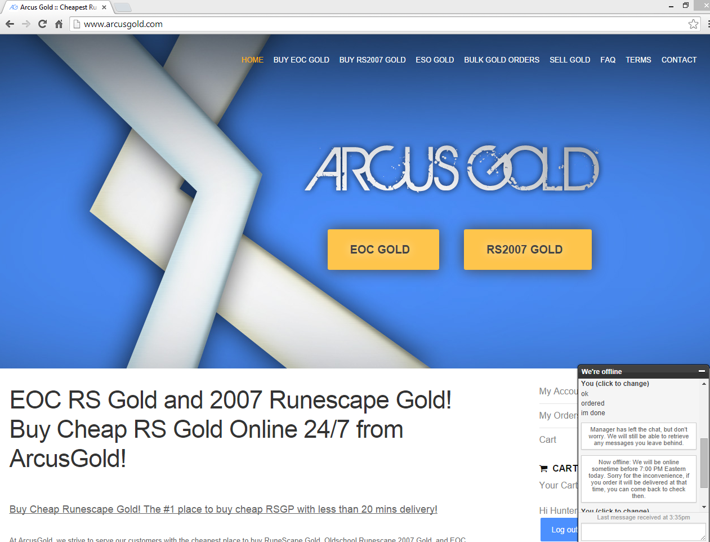Open the FAQ page
The image size is (710, 542).
click(x=608, y=60)
